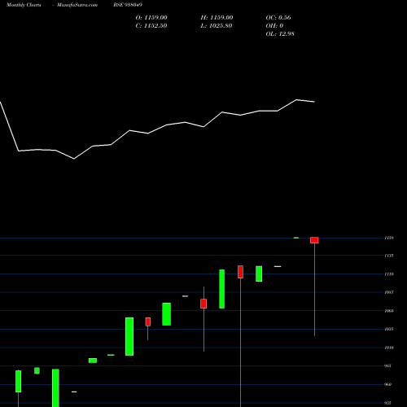Click the open value 'O: 1159.00'
407x407 pixels.
tap(151, 18)
